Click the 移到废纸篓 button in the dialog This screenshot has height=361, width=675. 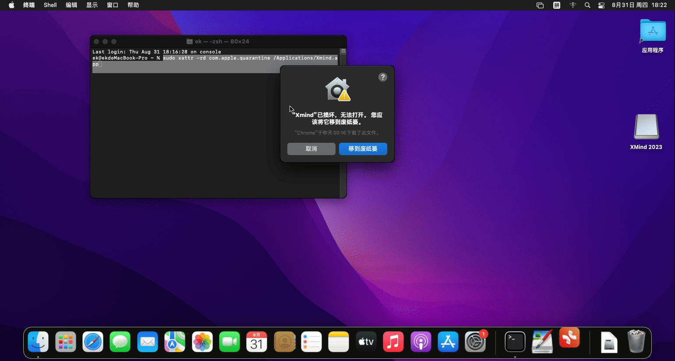tap(363, 149)
